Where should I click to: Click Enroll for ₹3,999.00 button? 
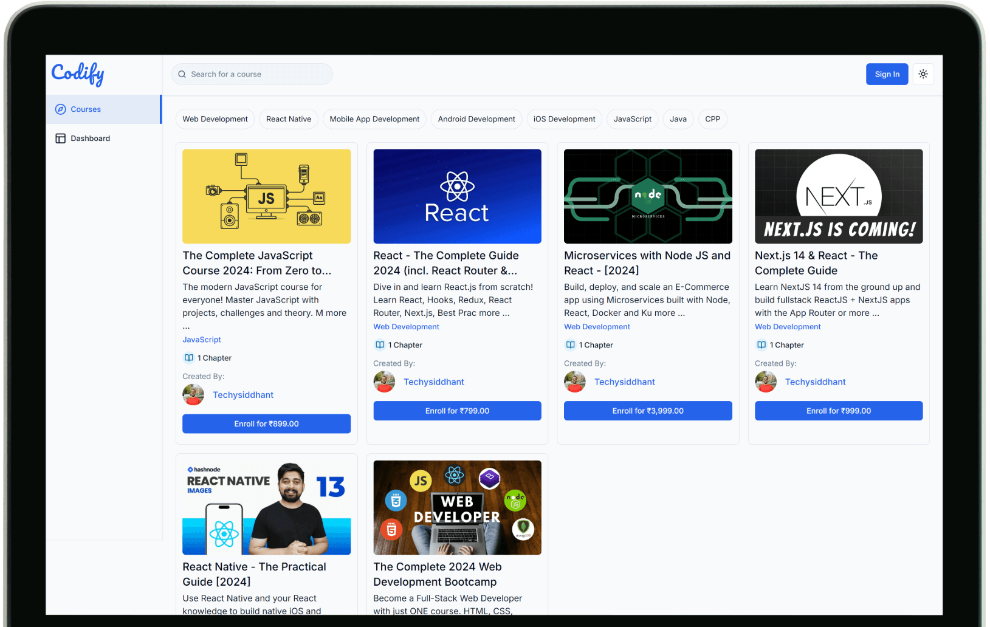[x=648, y=411]
